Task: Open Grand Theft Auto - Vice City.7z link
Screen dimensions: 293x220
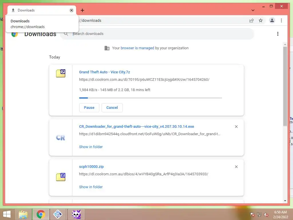Action: pos(104,72)
